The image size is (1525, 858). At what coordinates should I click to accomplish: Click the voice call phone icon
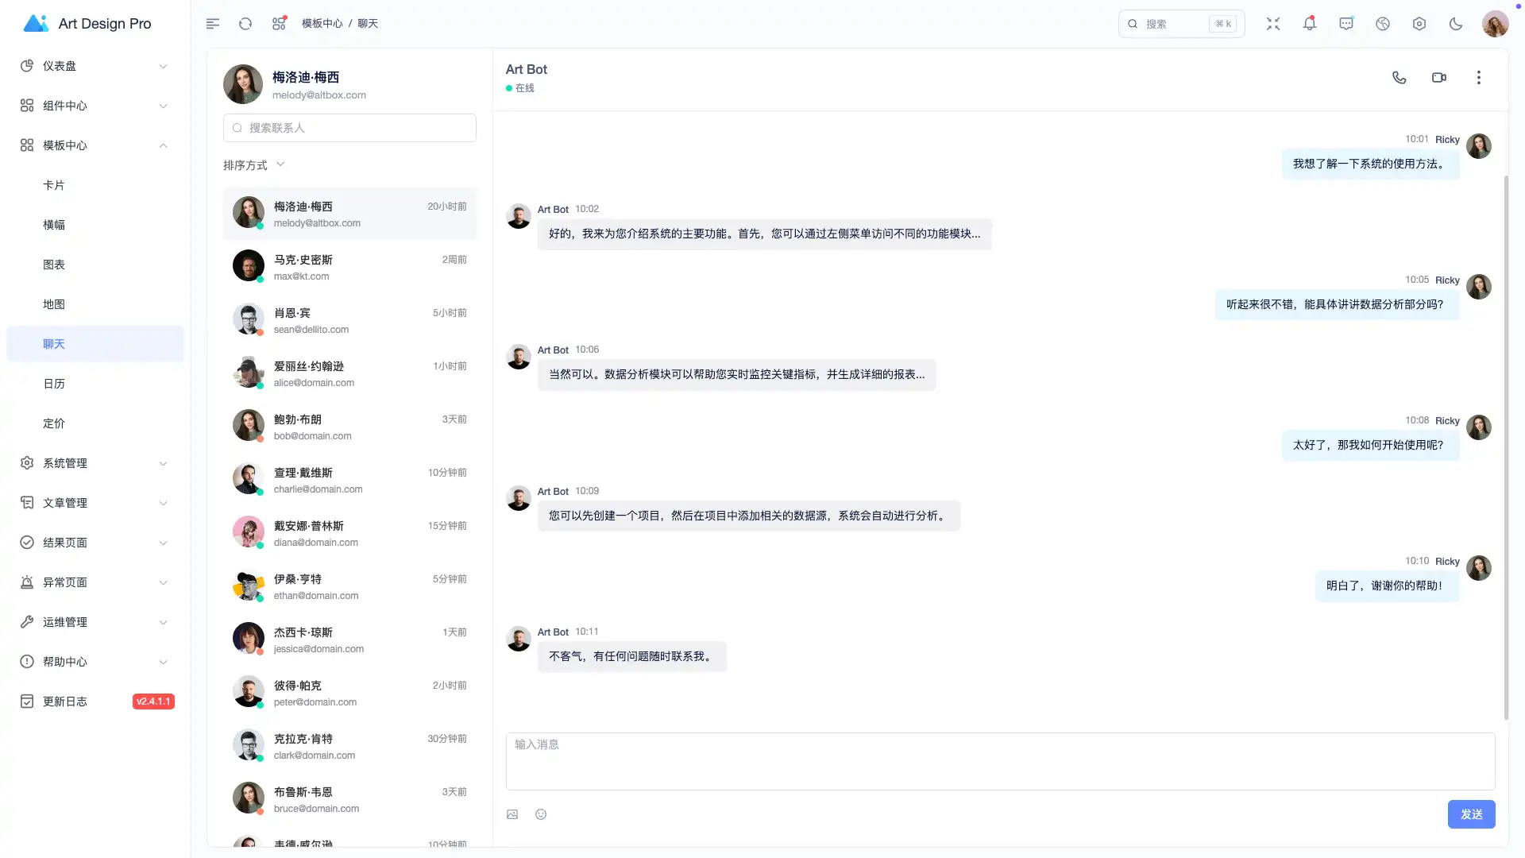pos(1399,78)
